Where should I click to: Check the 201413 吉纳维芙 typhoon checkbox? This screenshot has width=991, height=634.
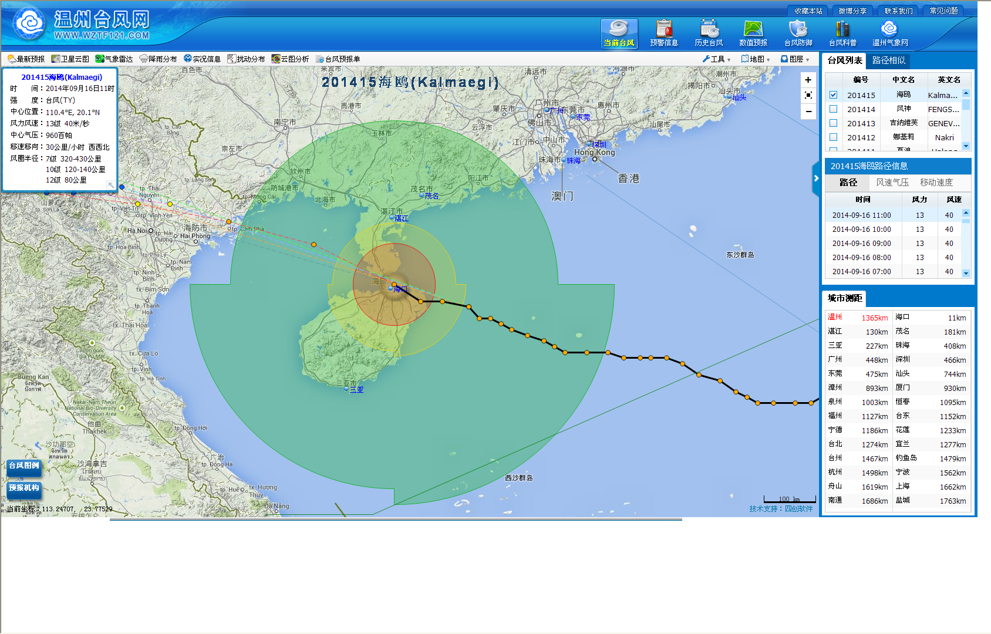(833, 123)
